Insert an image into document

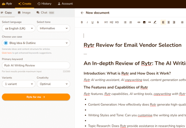(144, 22)
